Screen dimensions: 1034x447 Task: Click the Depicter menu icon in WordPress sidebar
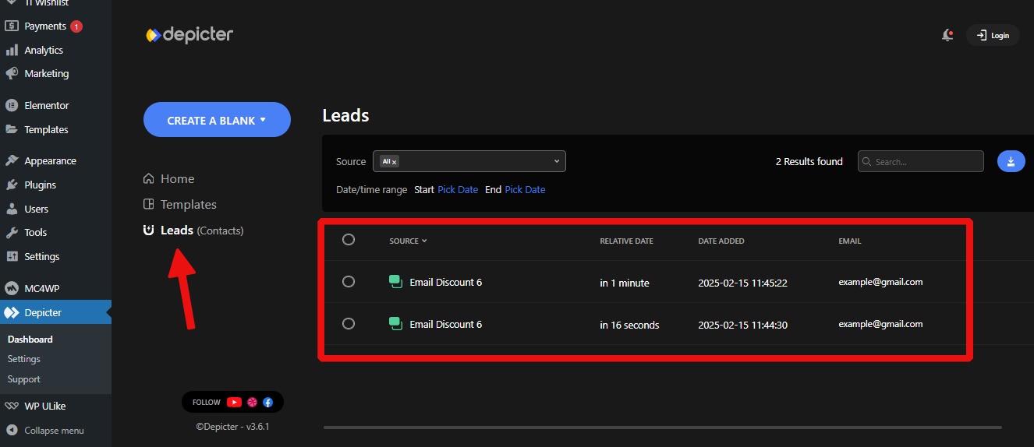(x=12, y=312)
